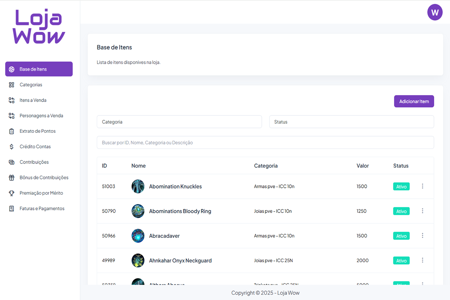Go to Personagens a Venda page
This screenshot has width=450, height=300.
pos(41,116)
